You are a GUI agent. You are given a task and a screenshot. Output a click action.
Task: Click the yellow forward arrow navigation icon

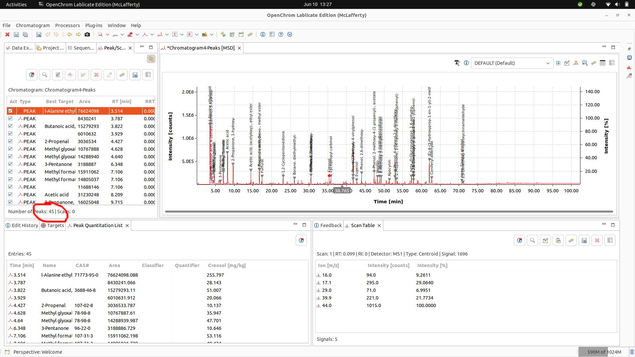click(x=78, y=34)
